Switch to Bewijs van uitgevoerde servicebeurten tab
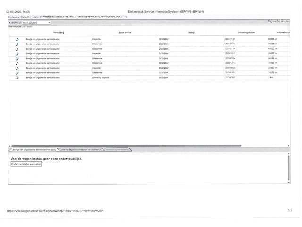 pyautogui.click(x=34, y=149)
